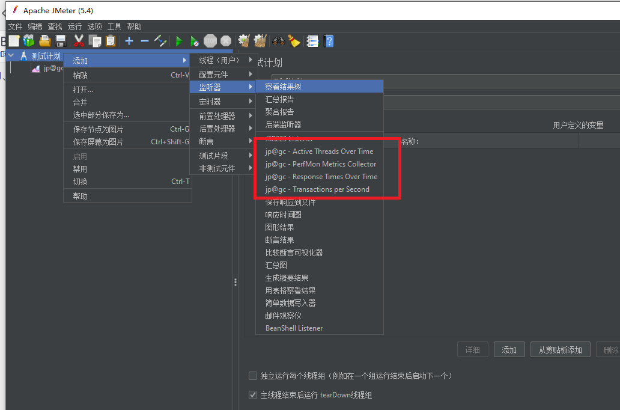Click the Cut scissors toolbar icon

point(80,41)
